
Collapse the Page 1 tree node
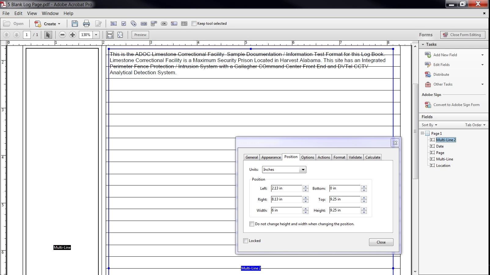[422, 133]
